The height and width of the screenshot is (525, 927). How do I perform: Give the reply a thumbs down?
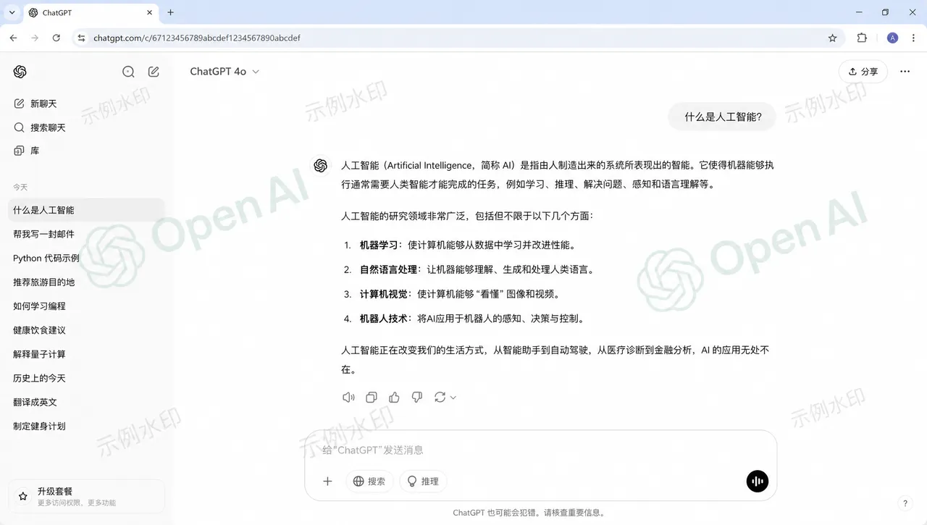[x=417, y=397]
